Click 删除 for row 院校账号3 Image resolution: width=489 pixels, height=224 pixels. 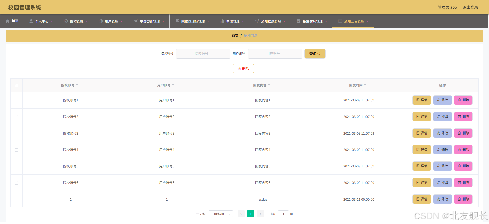[x=463, y=133]
